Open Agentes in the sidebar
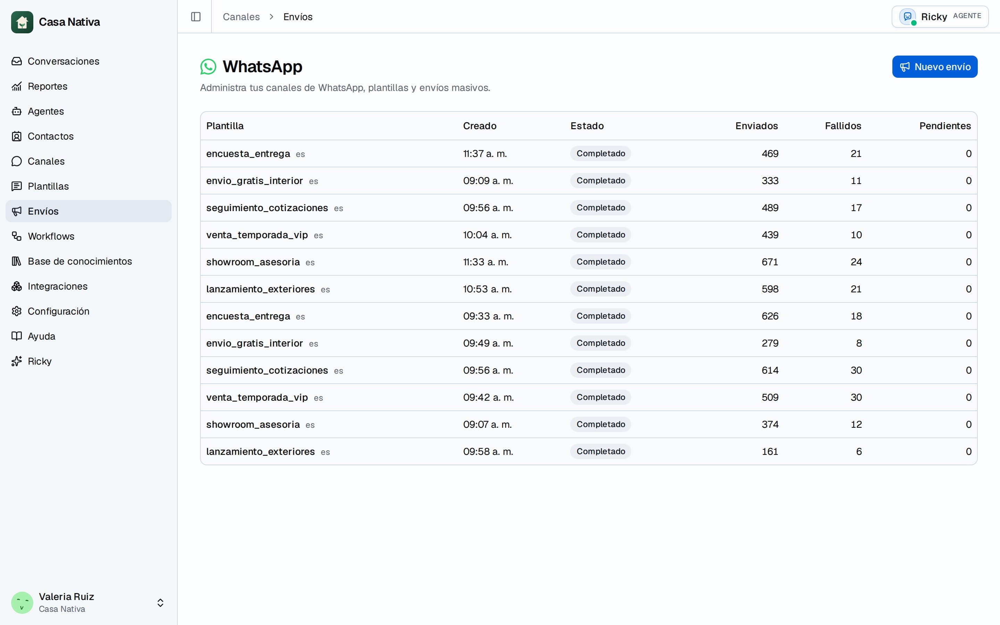Screen dimensions: 1000x625 click(89, 111)
